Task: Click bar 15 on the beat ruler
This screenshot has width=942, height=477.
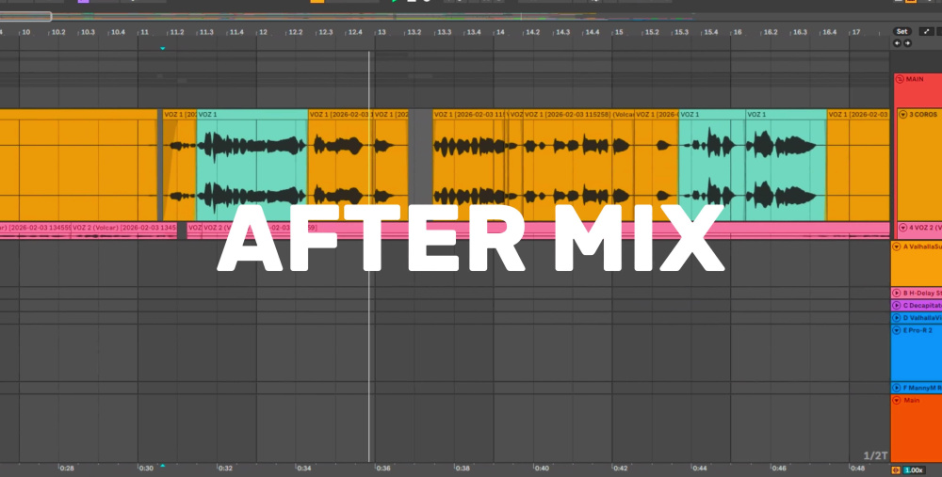Action: [x=619, y=32]
